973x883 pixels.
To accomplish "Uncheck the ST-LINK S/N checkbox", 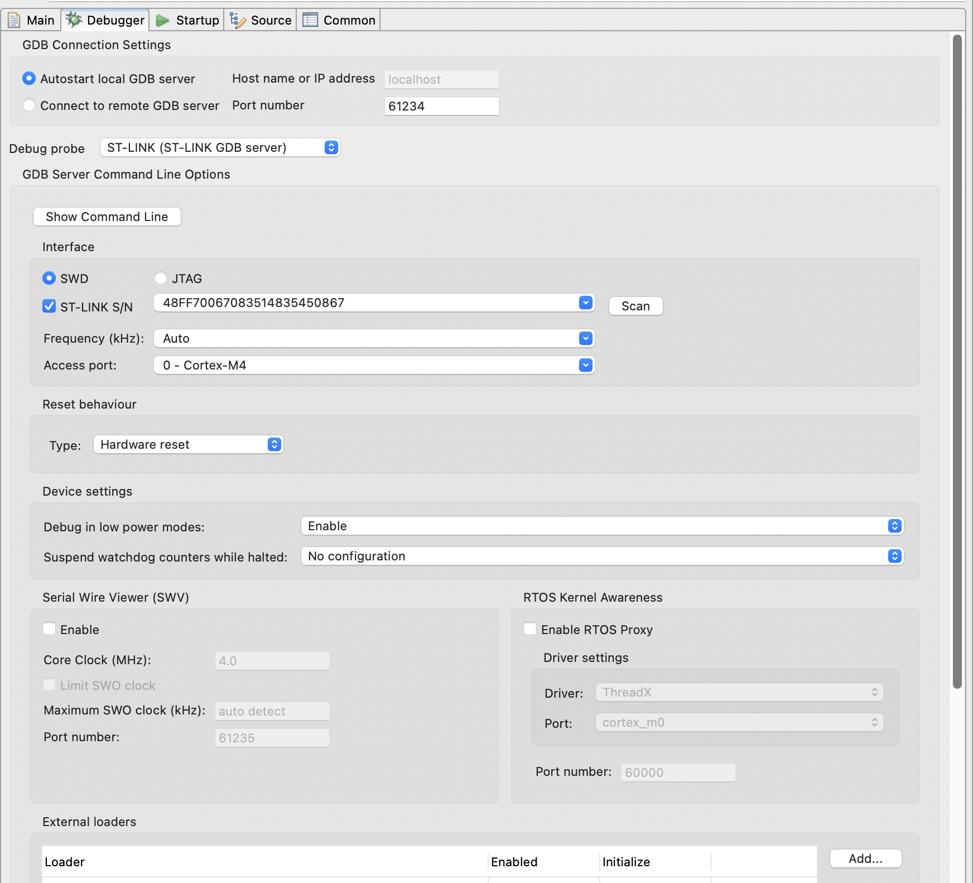I will (49, 306).
